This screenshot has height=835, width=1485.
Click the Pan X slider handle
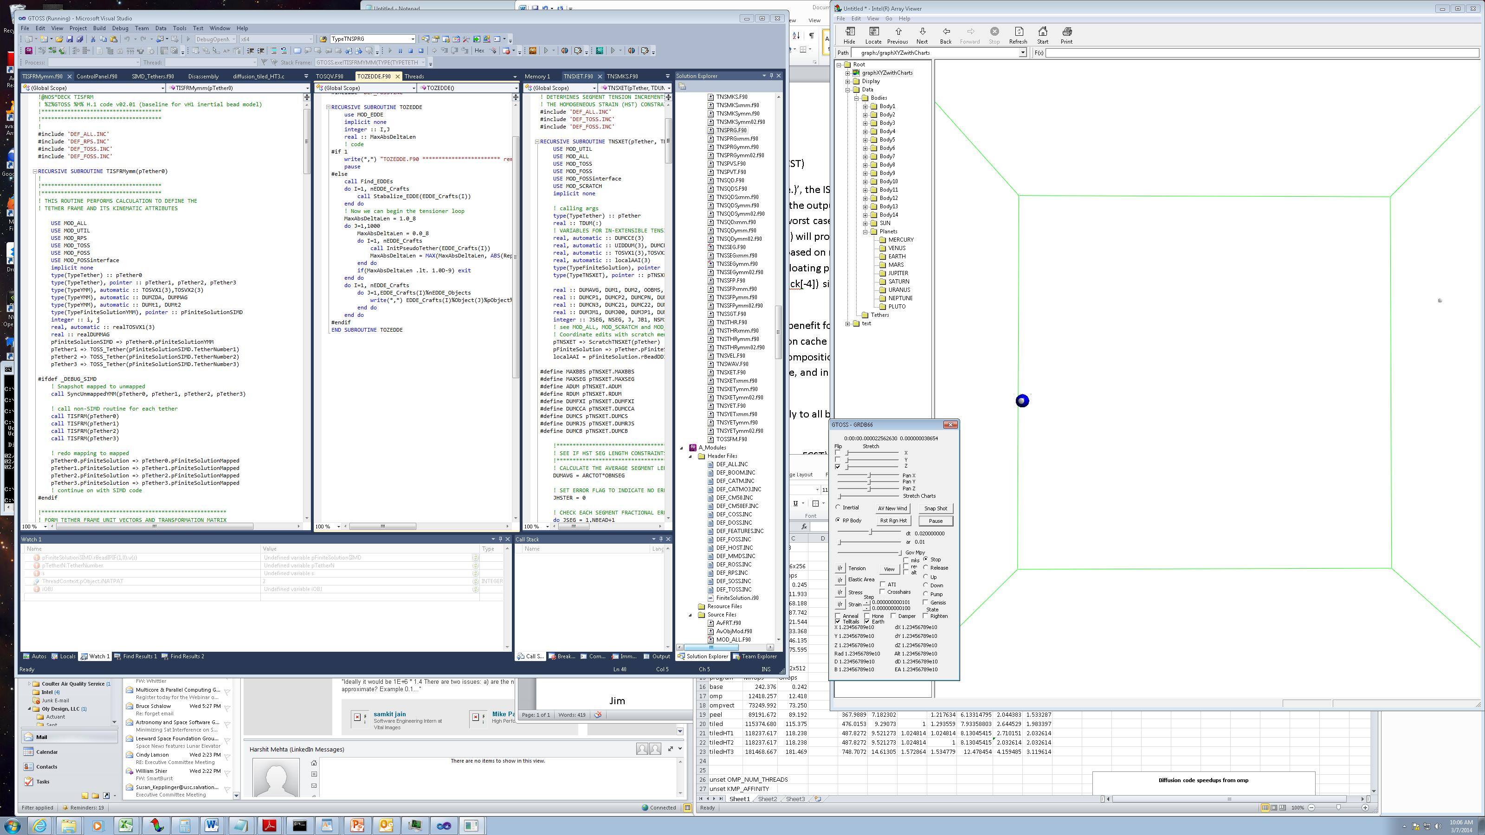(869, 475)
